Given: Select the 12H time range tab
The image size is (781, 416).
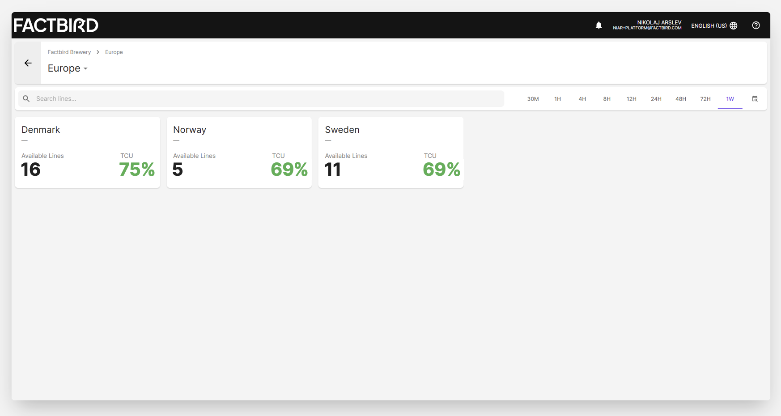Looking at the screenshot, I should (x=631, y=99).
